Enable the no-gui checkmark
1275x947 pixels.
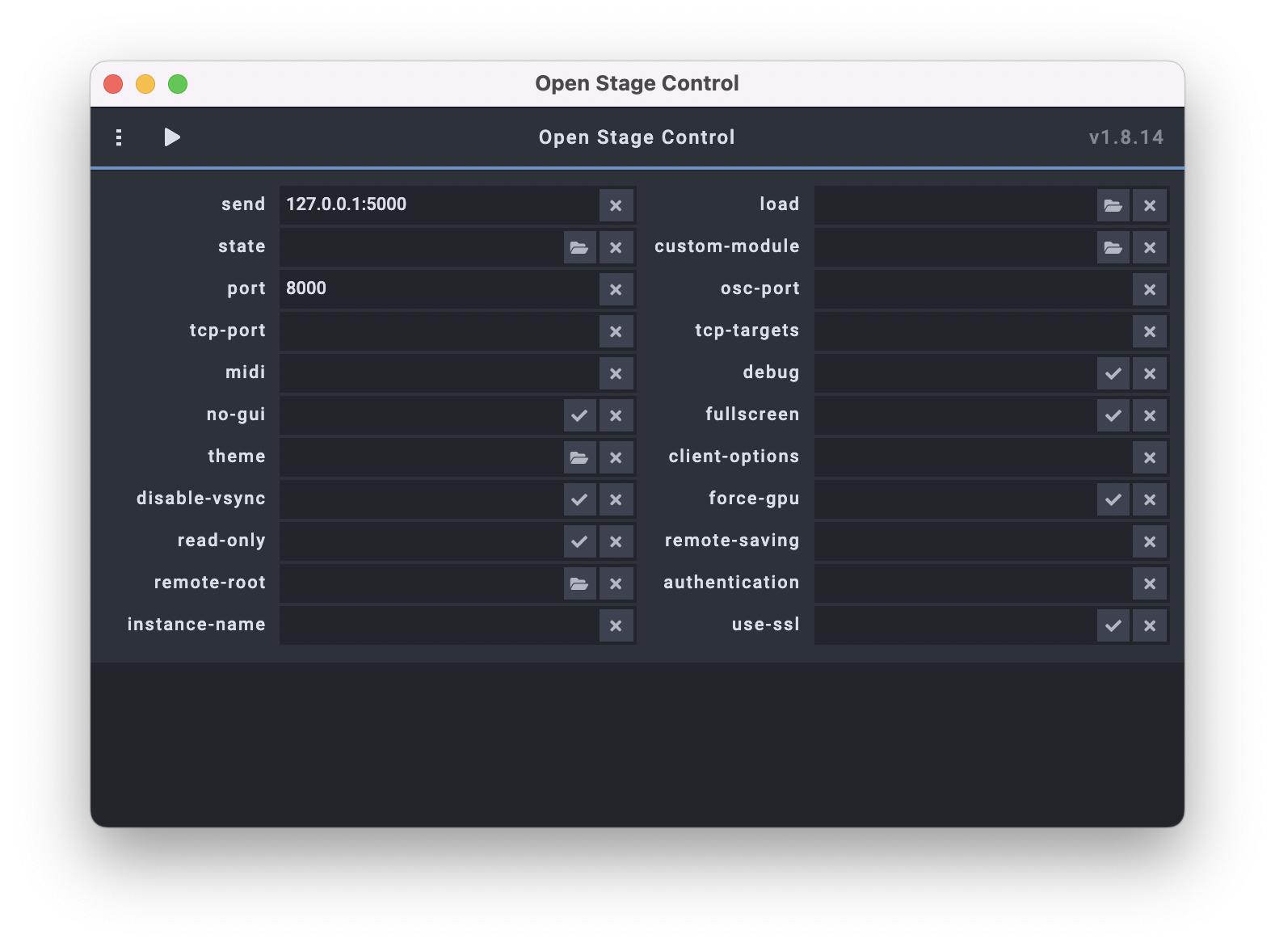[x=579, y=415]
